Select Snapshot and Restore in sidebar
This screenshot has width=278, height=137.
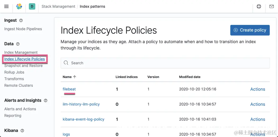tap(23, 66)
